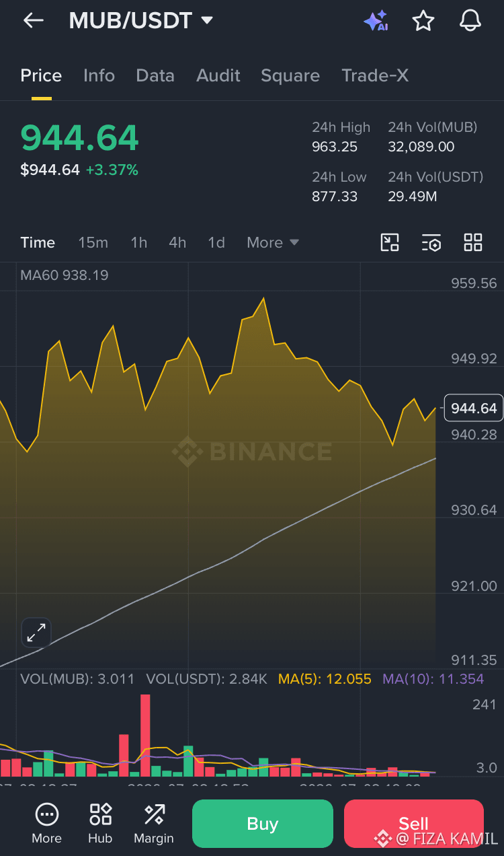Image resolution: width=504 pixels, height=856 pixels.
Task: Switch to the Info tab
Action: coord(99,75)
